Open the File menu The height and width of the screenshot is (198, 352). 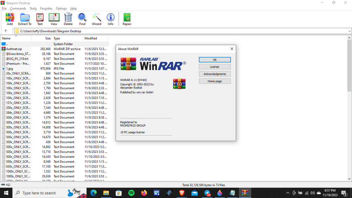point(4,8)
